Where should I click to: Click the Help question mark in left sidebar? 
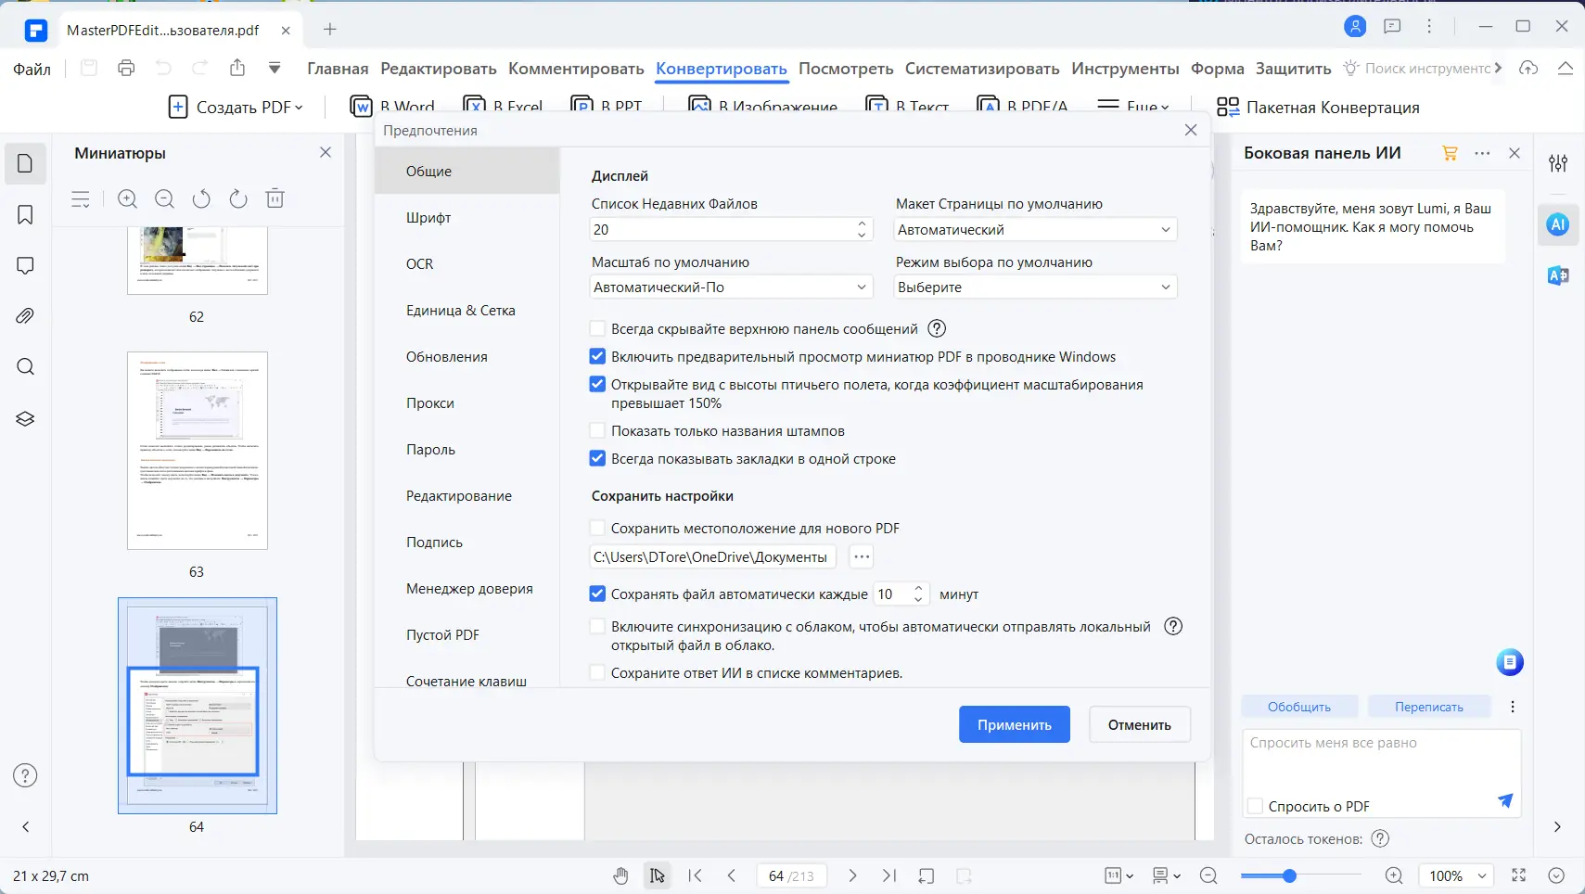(x=25, y=775)
